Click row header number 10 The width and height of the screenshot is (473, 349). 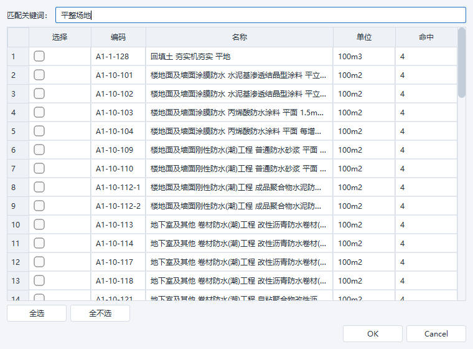tap(18, 225)
